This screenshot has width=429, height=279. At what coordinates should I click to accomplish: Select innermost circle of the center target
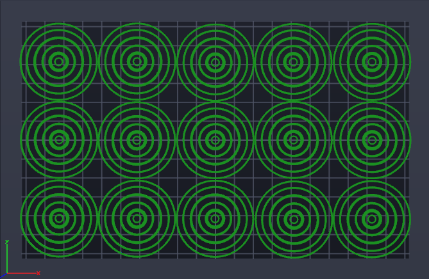(x=215, y=140)
